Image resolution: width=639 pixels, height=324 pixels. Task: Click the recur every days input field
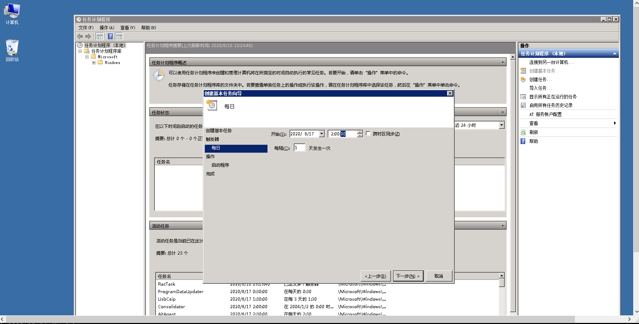pos(300,148)
